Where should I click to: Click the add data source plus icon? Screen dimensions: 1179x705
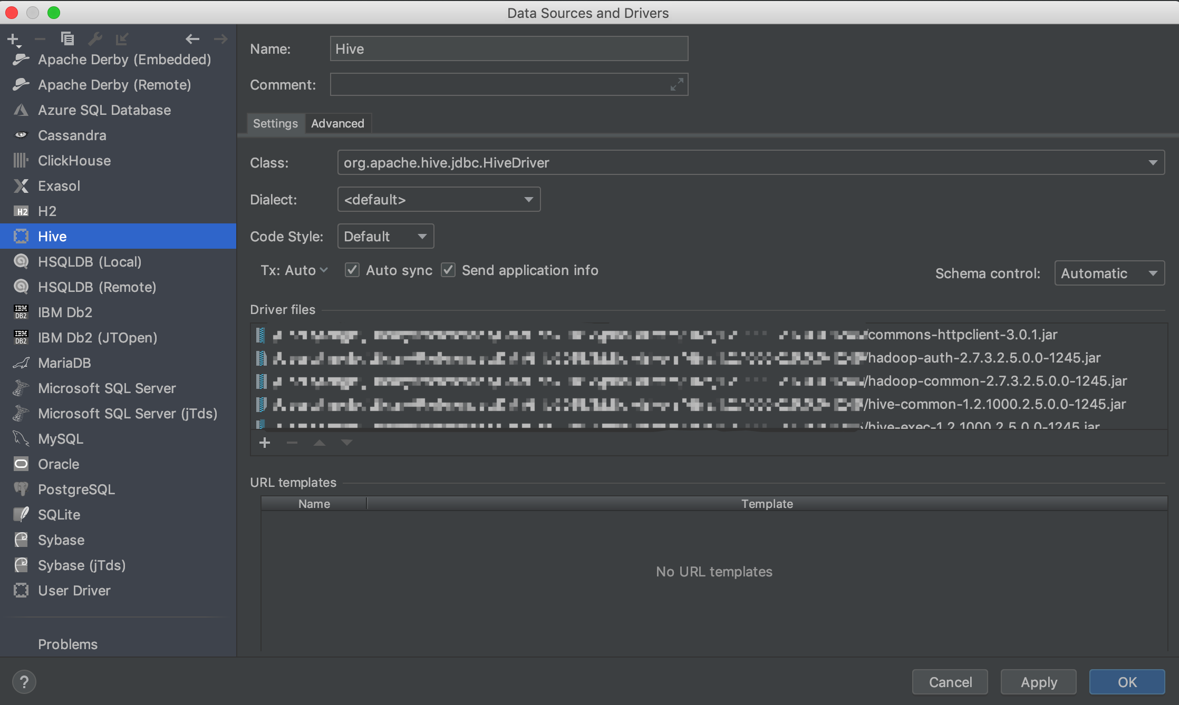point(14,40)
